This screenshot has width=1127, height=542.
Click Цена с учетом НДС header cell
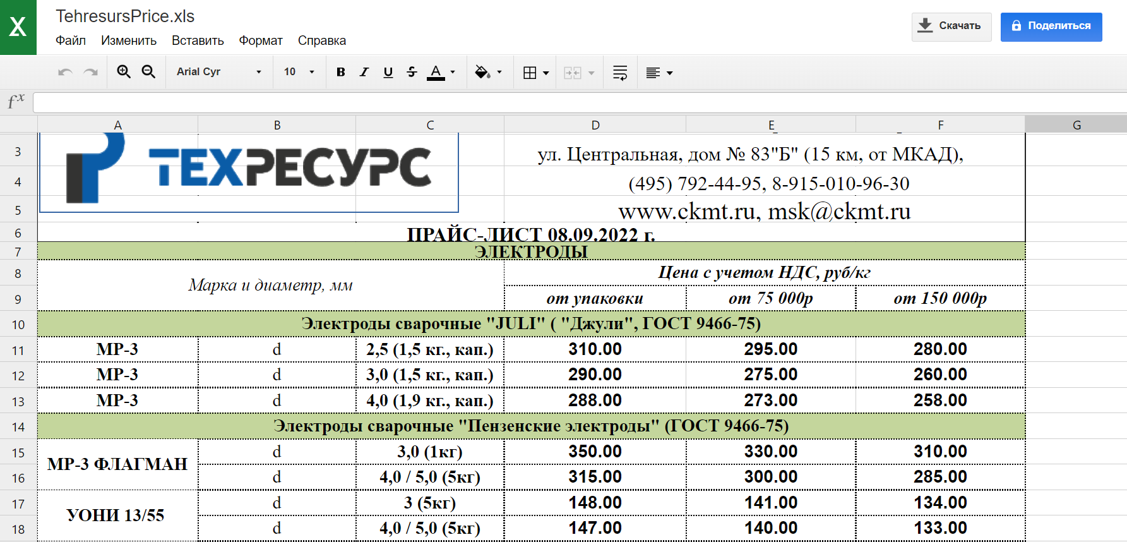click(765, 272)
